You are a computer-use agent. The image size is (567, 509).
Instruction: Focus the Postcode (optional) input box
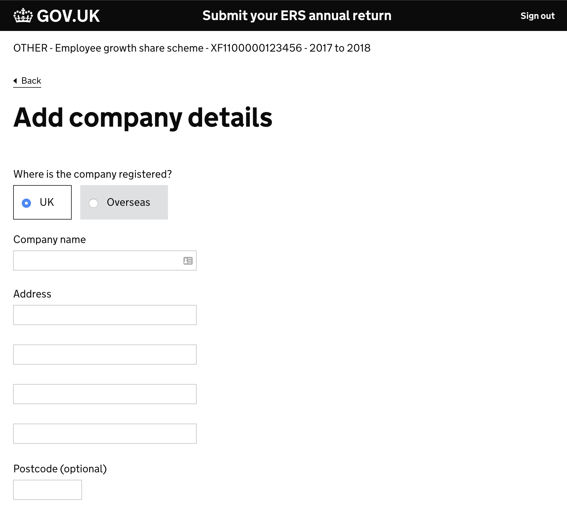coord(47,490)
